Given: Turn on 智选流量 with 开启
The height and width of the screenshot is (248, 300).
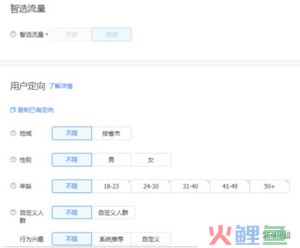Looking at the screenshot, I should pos(71,34).
